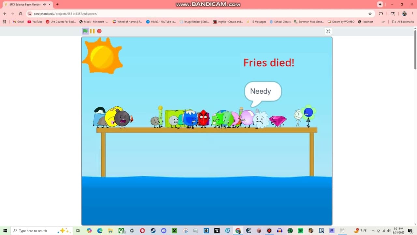Screen dimensions: 417x235
Task: Open the Live Counts For Soci... bookmark
Action: click(61, 22)
